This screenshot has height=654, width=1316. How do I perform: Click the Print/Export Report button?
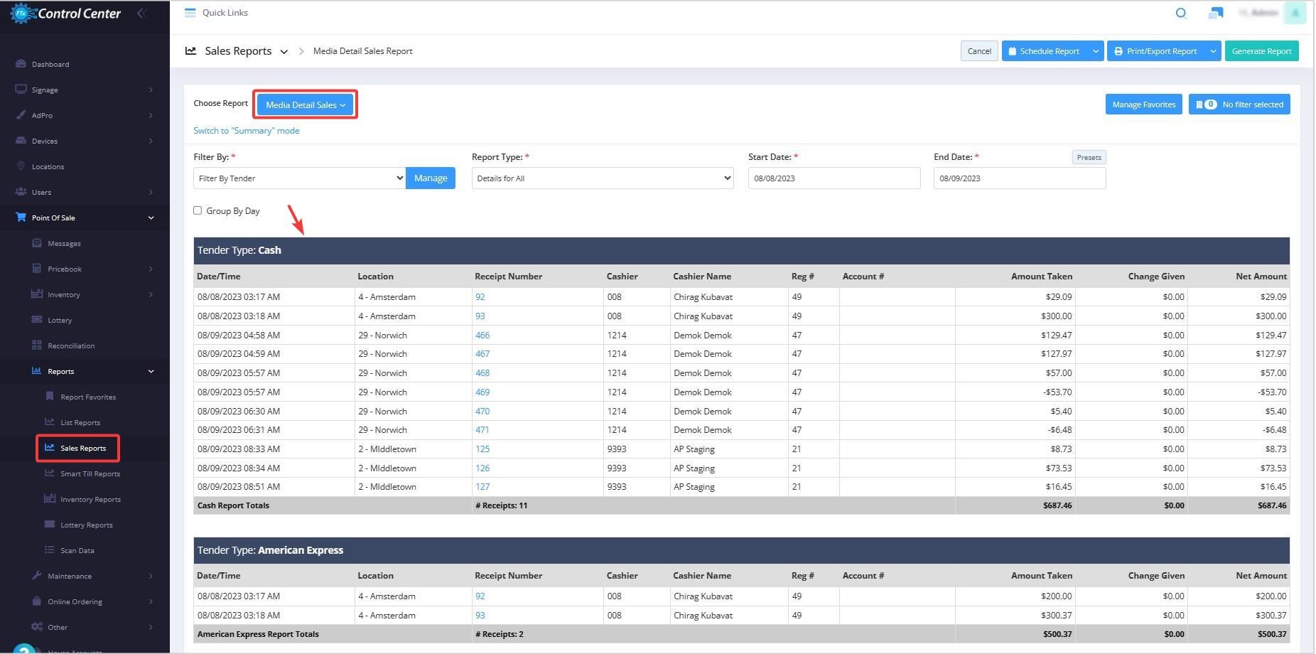pyautogui.click(x=1156, y=51)
